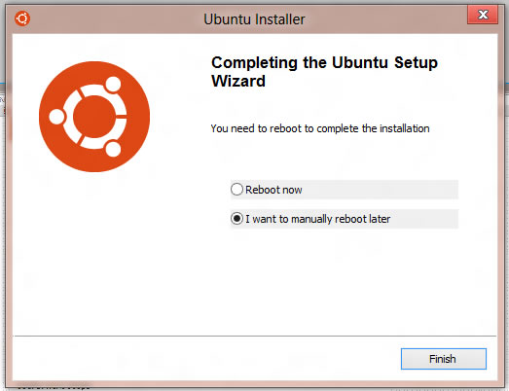Viewport: 509px width, 391px height.
Task: Click the left white dot of Ubuntu logo
Action: coord(56,117)
